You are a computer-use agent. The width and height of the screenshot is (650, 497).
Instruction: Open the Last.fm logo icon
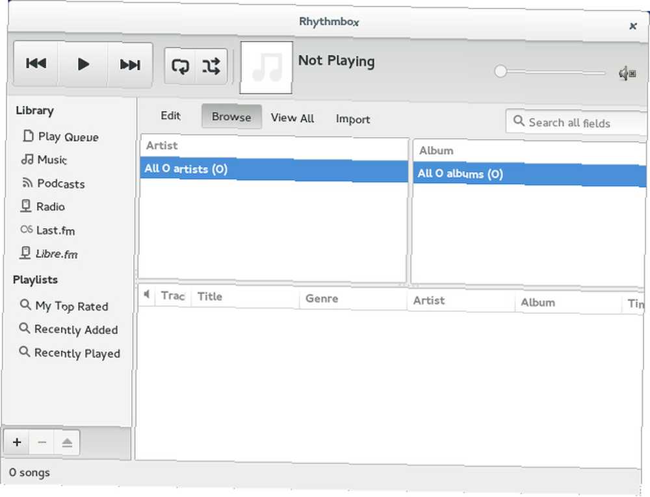point(26,229)
